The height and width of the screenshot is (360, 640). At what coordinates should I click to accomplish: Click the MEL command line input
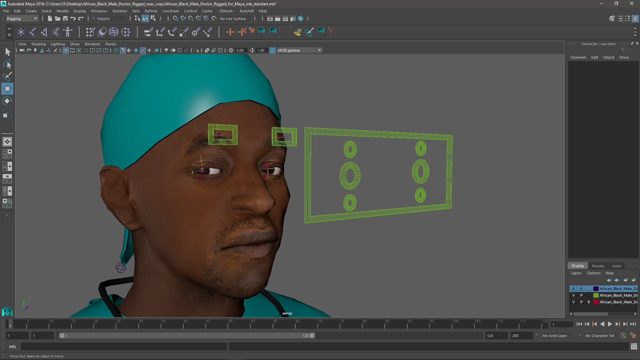point(124,347)
